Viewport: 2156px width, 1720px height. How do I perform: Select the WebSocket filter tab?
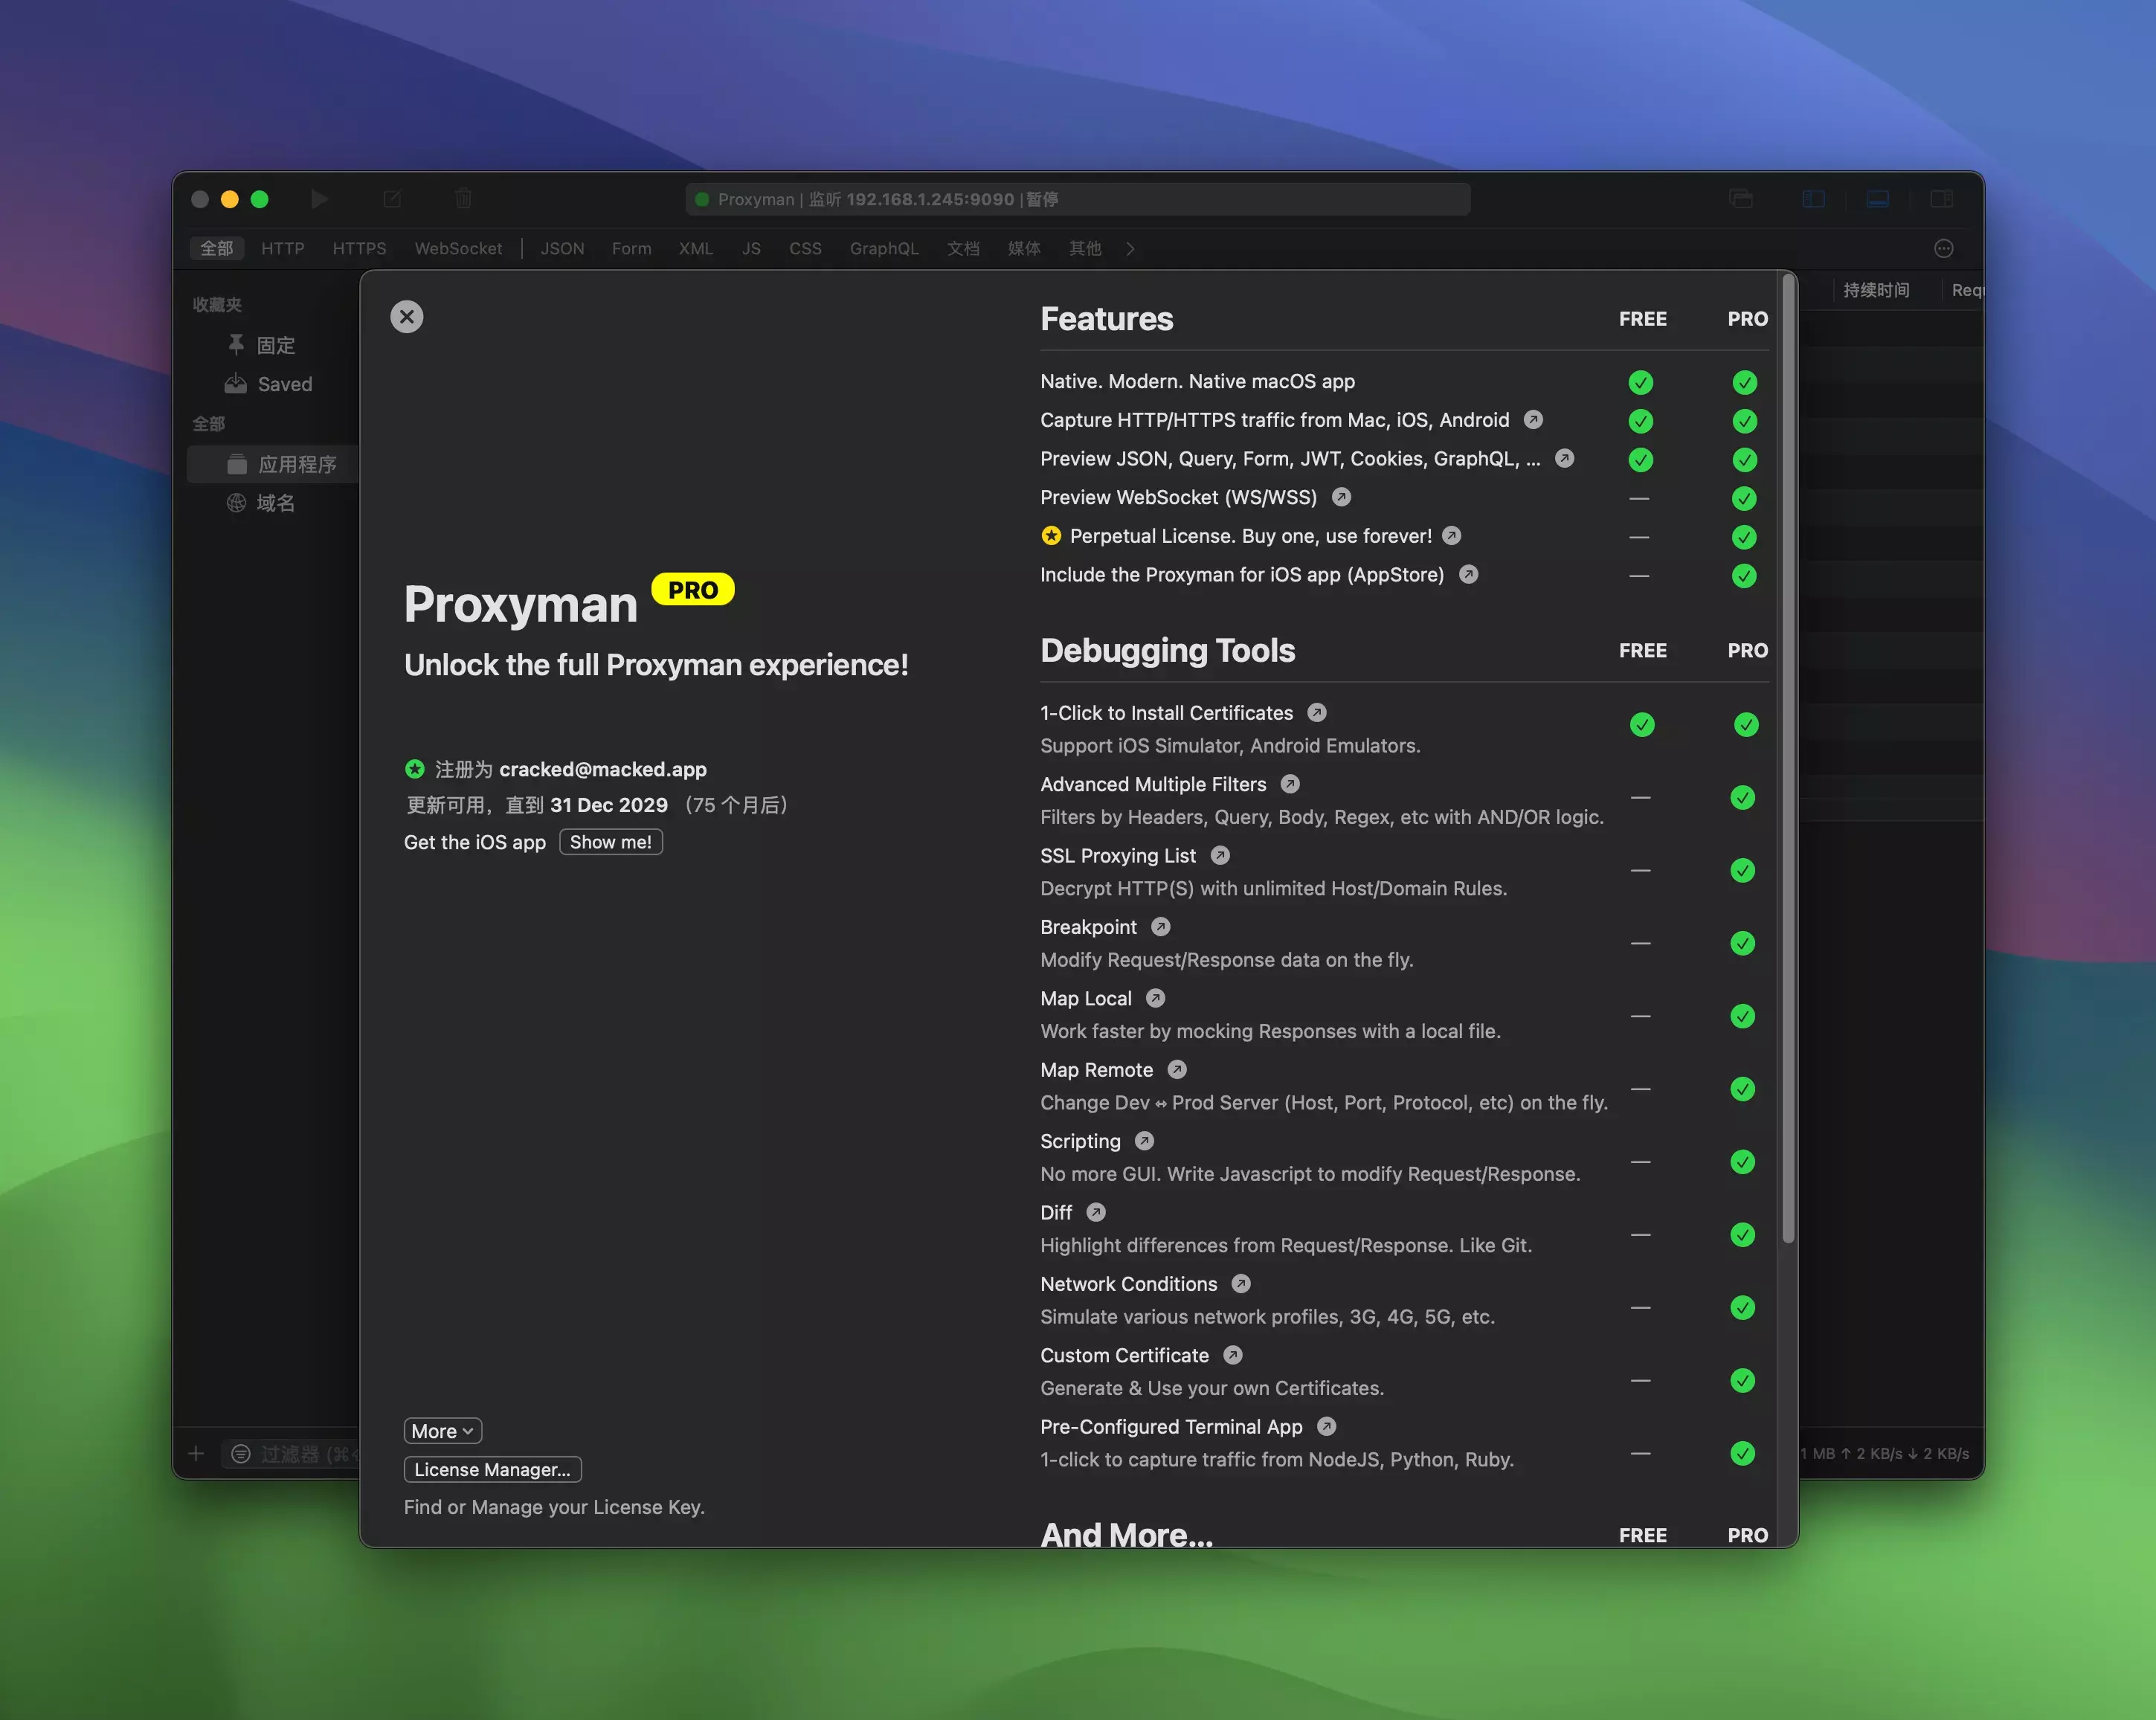pyautogui.click(x=458, y=248)
